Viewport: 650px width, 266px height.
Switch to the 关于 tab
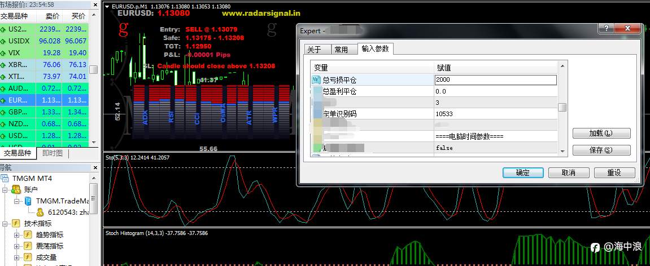click(317, 50)
